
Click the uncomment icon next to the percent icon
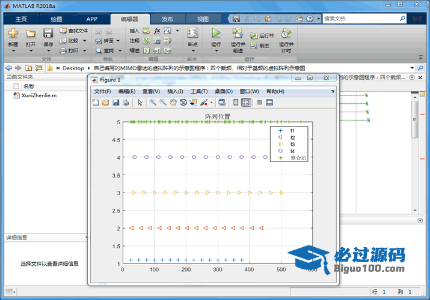pos(157,41)
